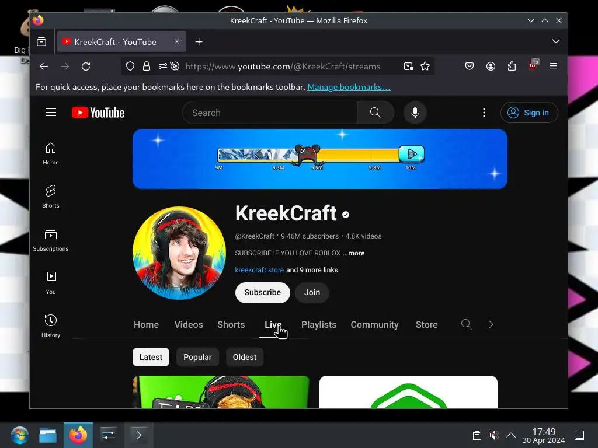
Task: Open YouTube settings three-dot menu
Action: point(484,113)
